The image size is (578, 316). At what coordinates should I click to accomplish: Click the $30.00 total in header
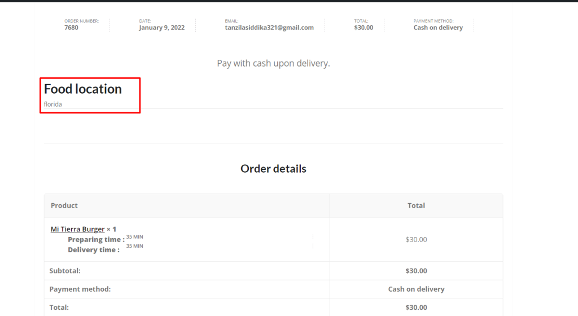364,28
